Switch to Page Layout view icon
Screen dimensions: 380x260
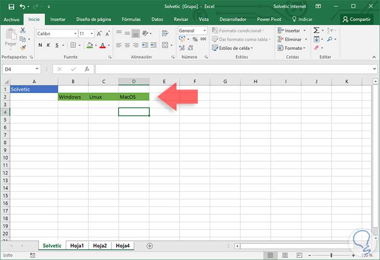(x=285, y=255)
